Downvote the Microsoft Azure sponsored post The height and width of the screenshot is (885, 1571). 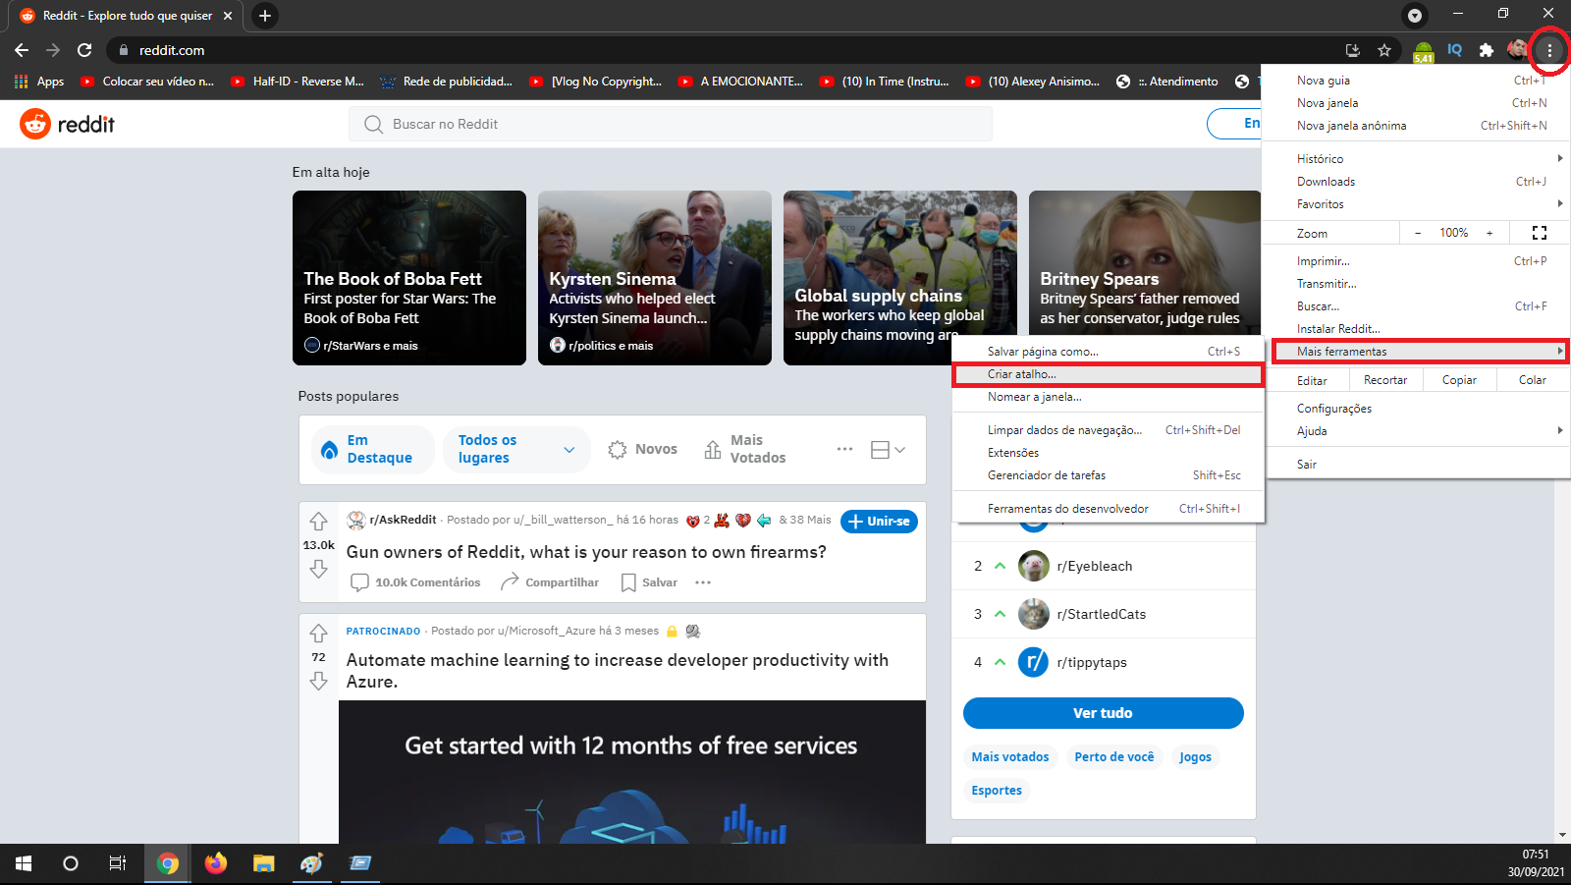(x=318, y=681)
